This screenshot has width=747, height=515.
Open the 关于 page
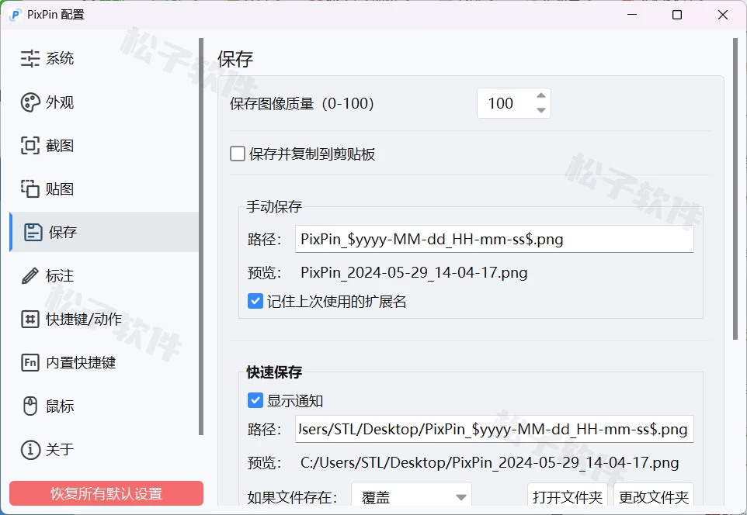click(x=104, y=450)
